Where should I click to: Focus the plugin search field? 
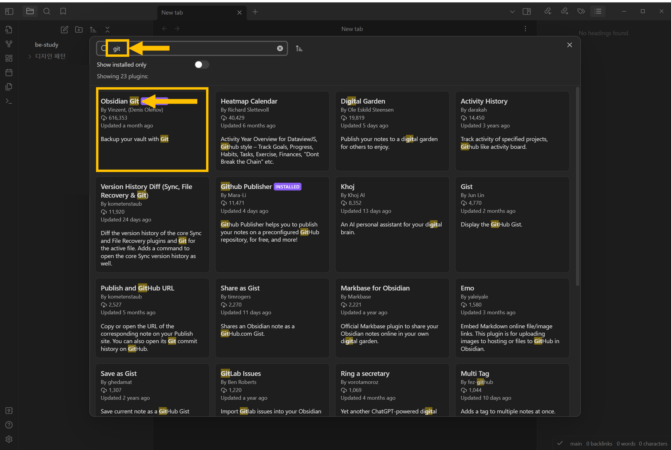(x=192, y=48)
